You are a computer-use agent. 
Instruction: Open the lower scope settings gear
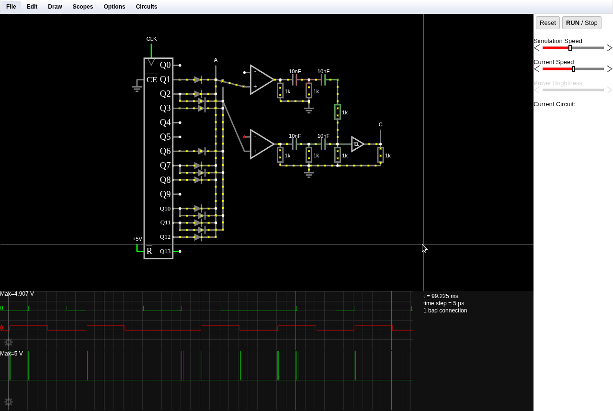[9, 402]
